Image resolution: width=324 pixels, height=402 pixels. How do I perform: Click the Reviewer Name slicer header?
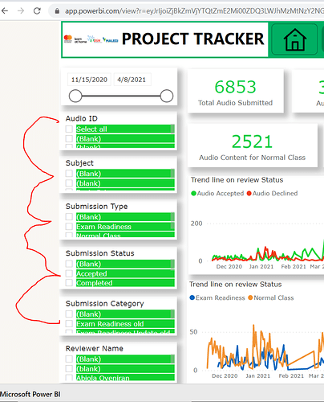tap(95, 348)
